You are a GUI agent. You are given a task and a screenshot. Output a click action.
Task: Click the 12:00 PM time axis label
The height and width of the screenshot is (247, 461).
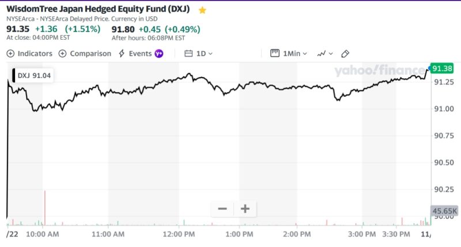tap(179, 234)
